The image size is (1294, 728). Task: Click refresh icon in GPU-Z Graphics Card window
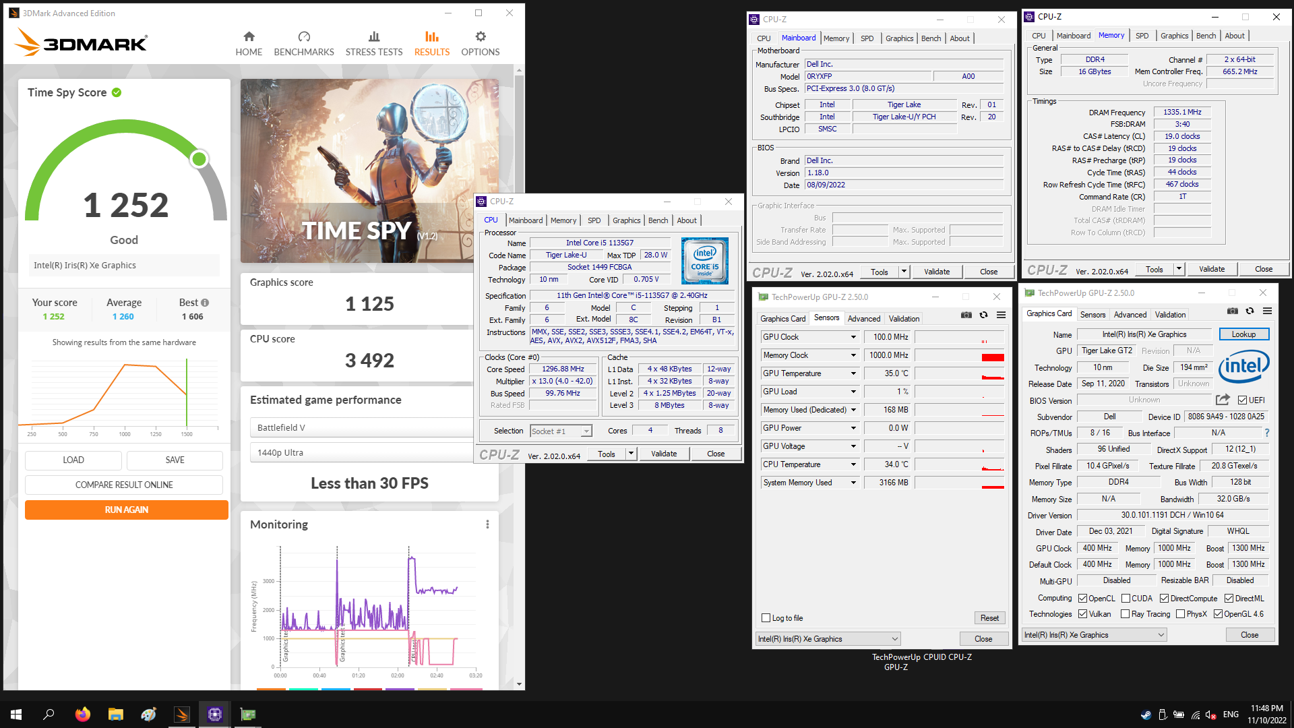[x=1250, y=311]
